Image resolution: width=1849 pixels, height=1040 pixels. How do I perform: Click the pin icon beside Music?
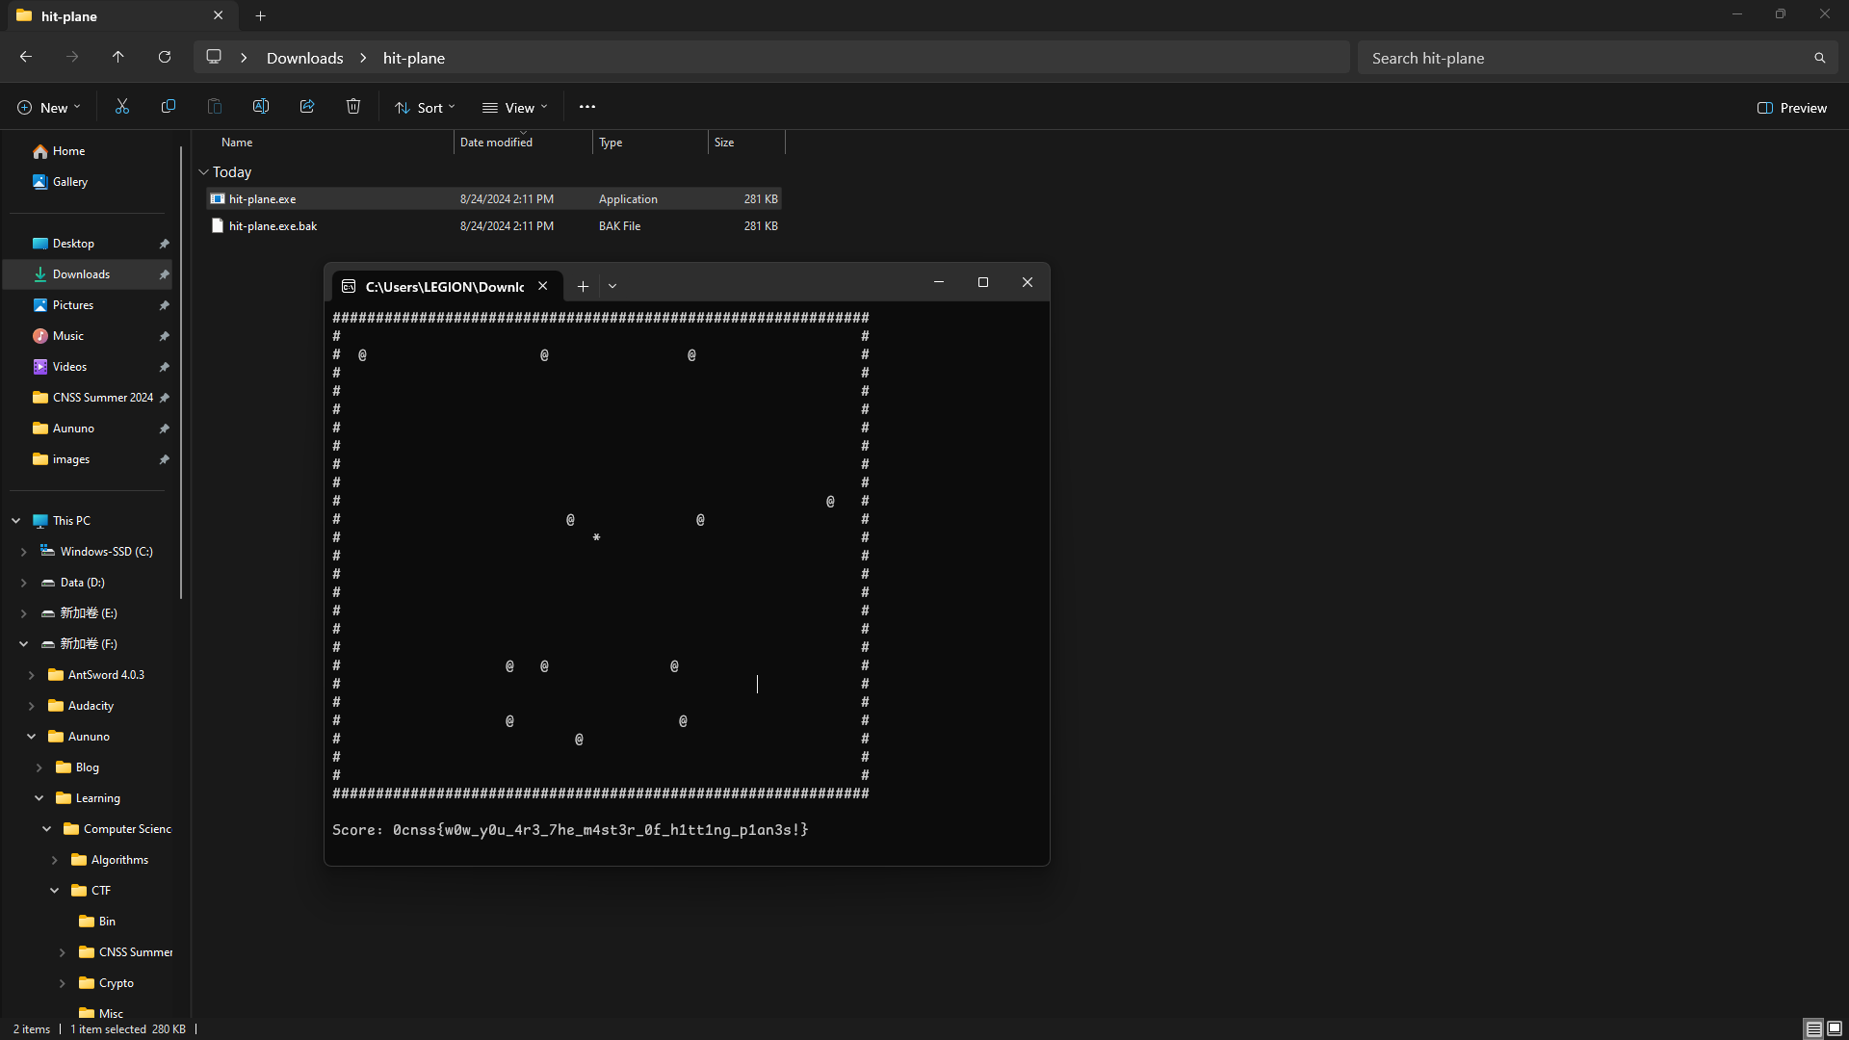tap(164, 336)
